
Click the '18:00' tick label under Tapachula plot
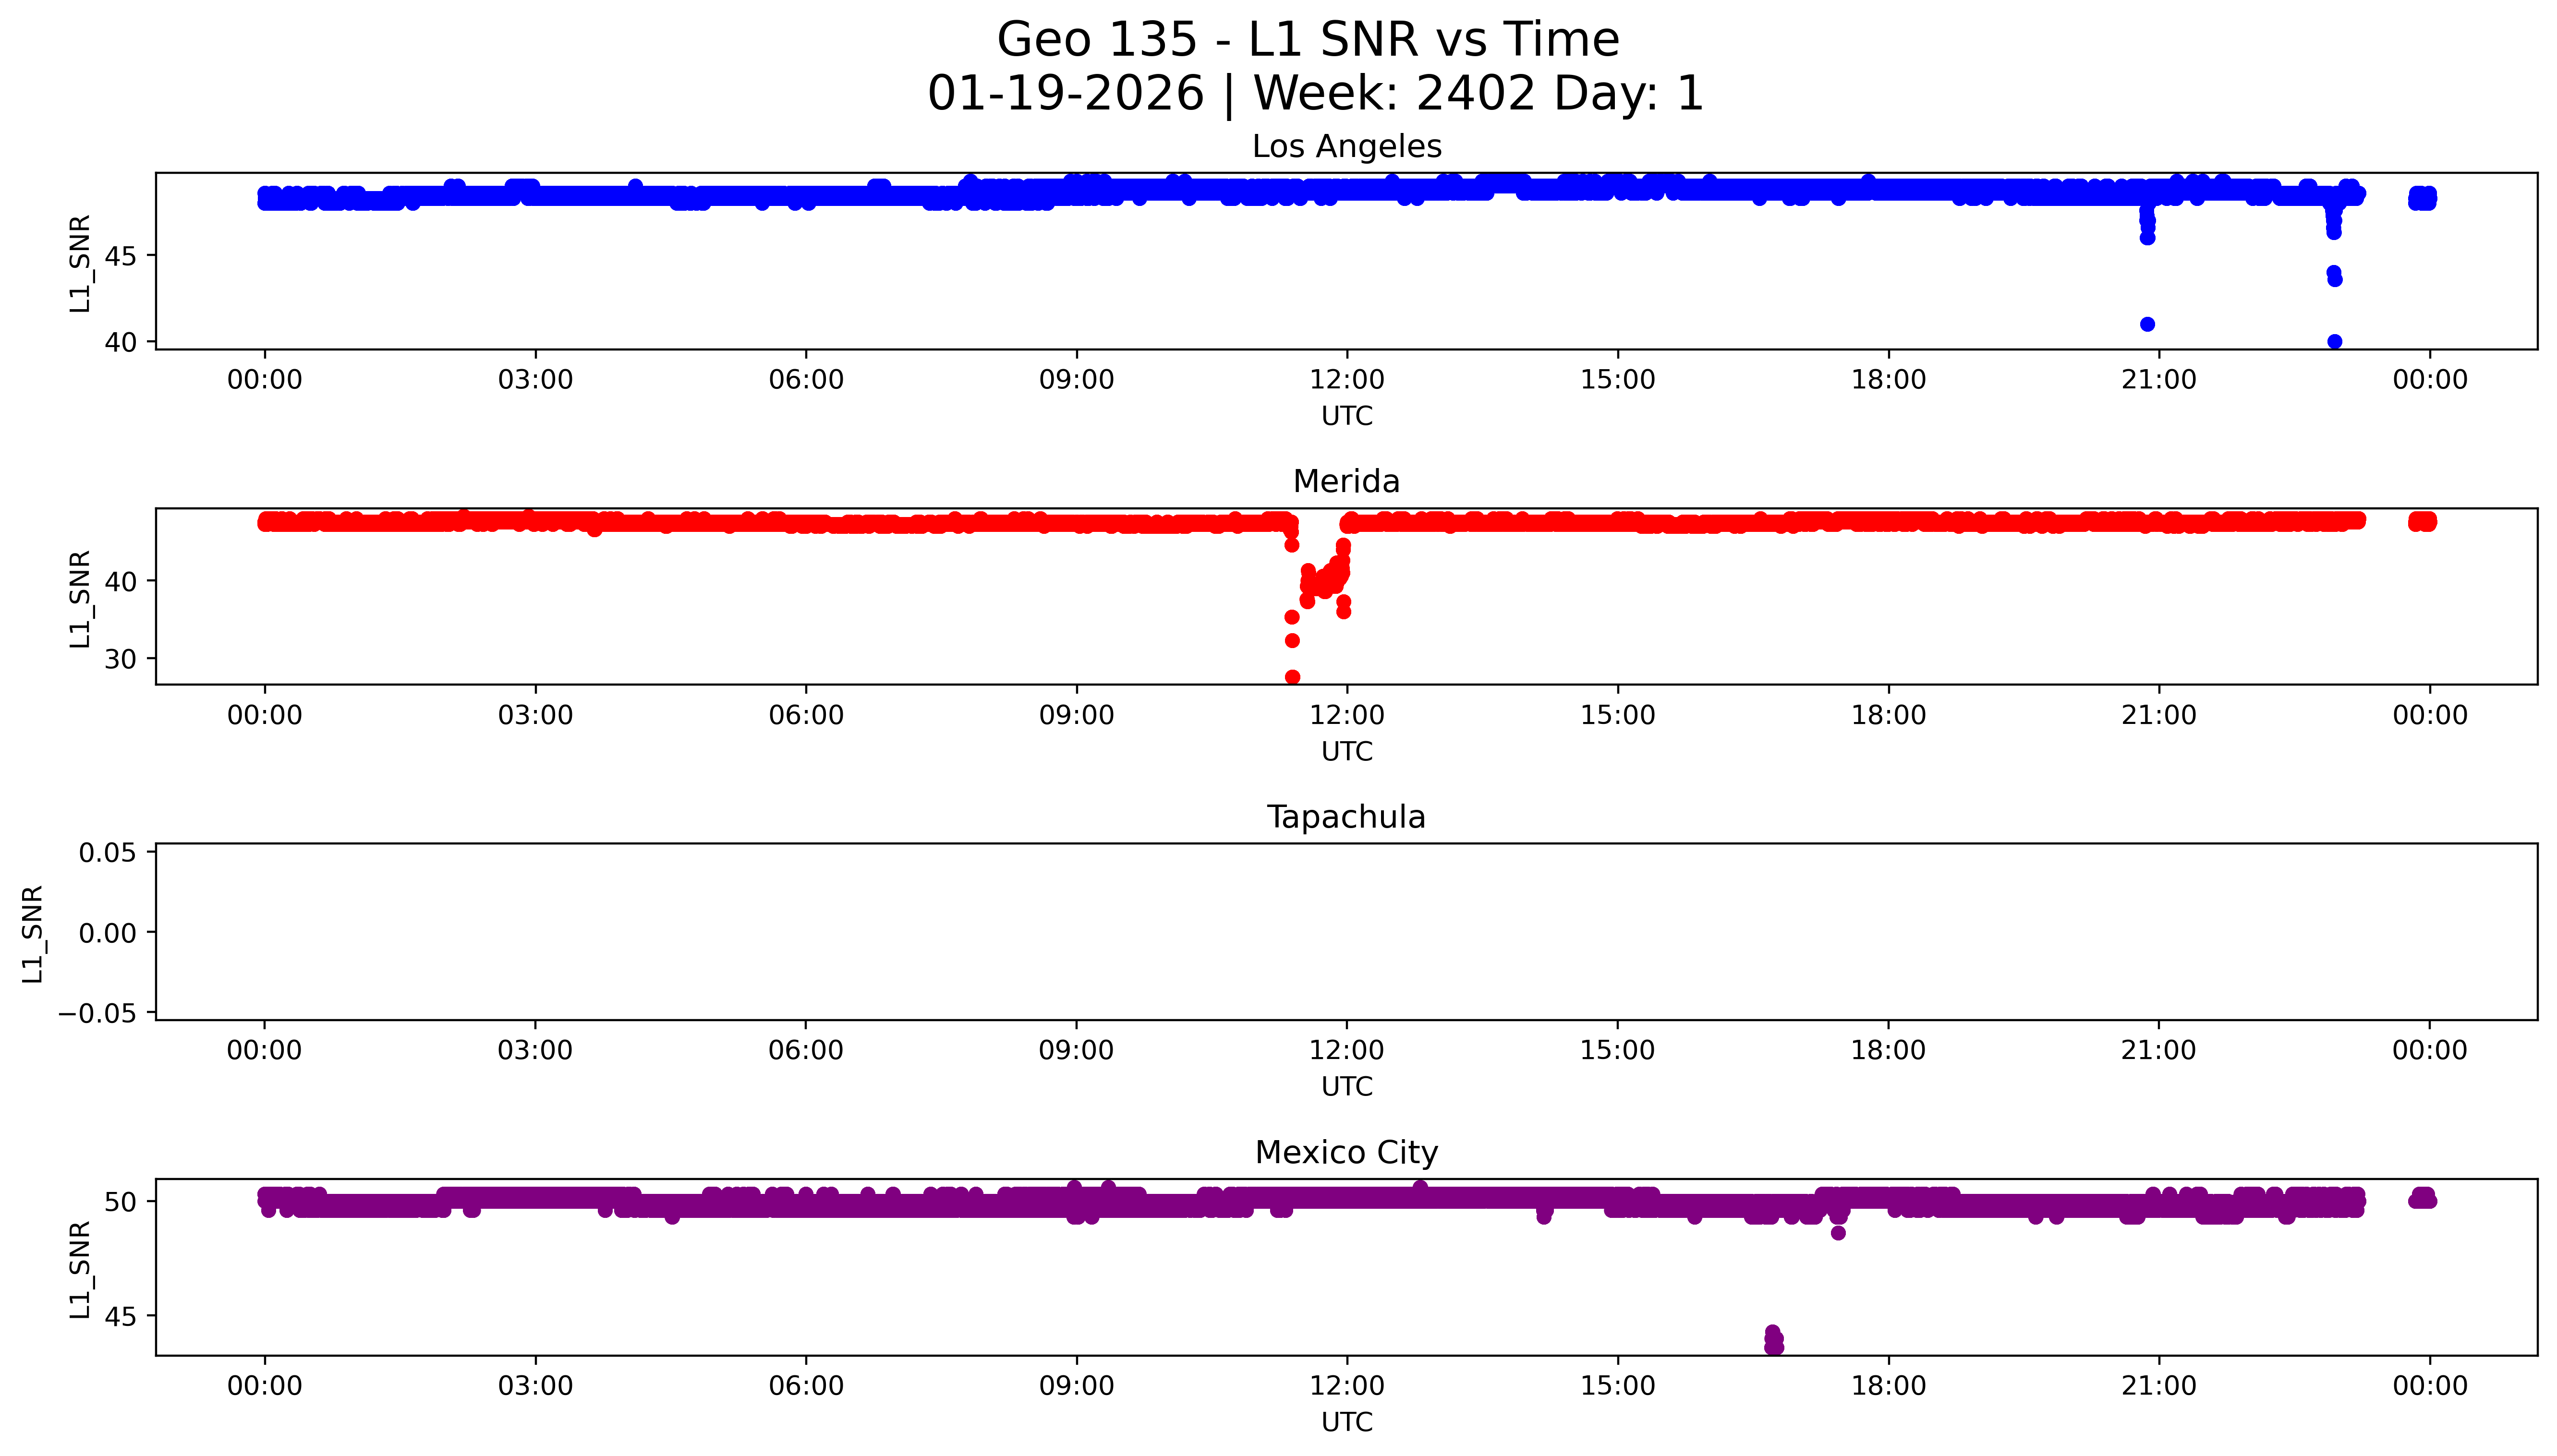click(1888, 1050)
